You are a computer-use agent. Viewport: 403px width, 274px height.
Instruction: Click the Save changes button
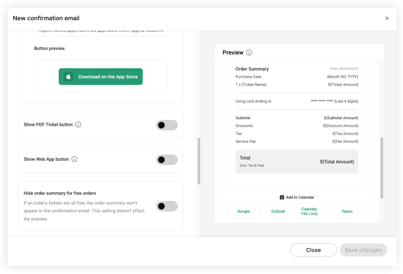[363, 250]
